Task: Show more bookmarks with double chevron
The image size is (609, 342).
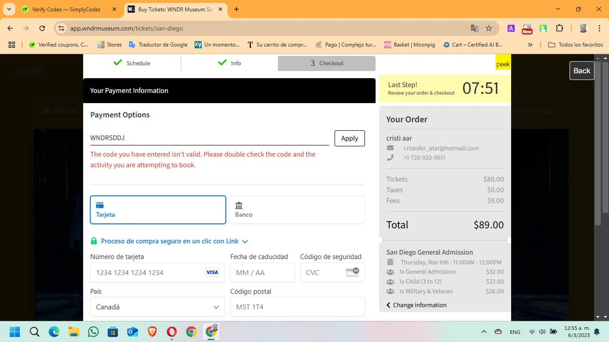Action: click(x=530, y=45)
